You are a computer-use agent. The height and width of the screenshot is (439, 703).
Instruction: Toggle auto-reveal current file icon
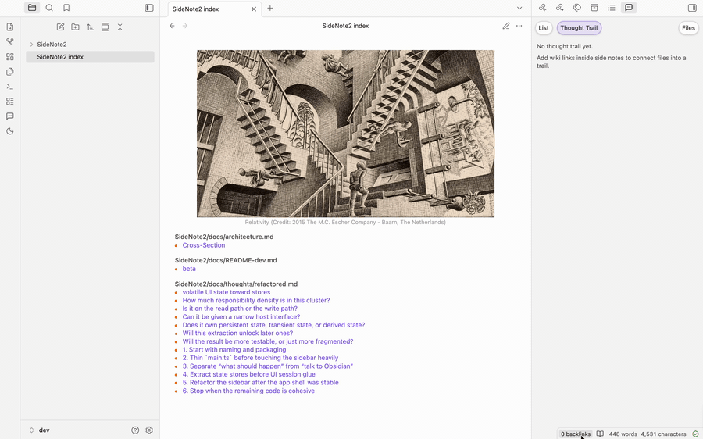pyautogui.click(x=105, y=27)
